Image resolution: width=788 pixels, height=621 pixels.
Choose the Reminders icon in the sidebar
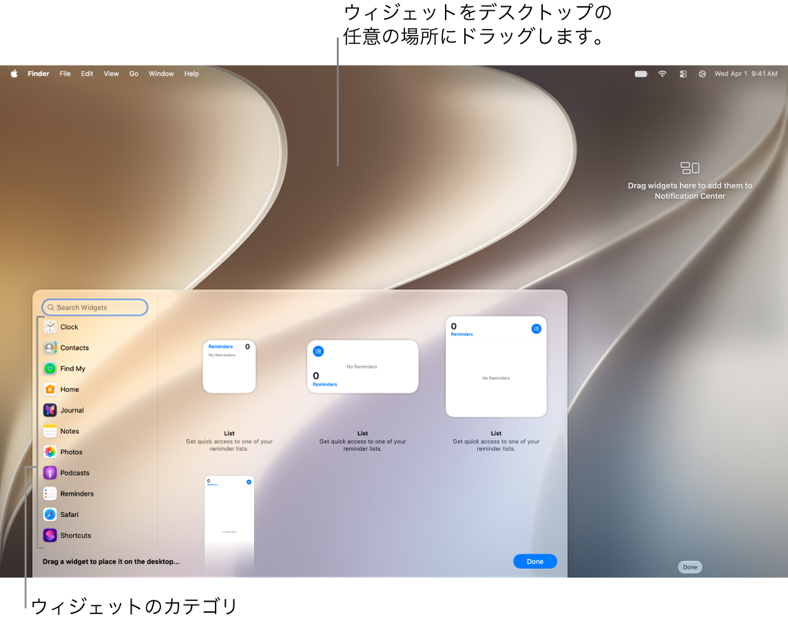point(50,494)
